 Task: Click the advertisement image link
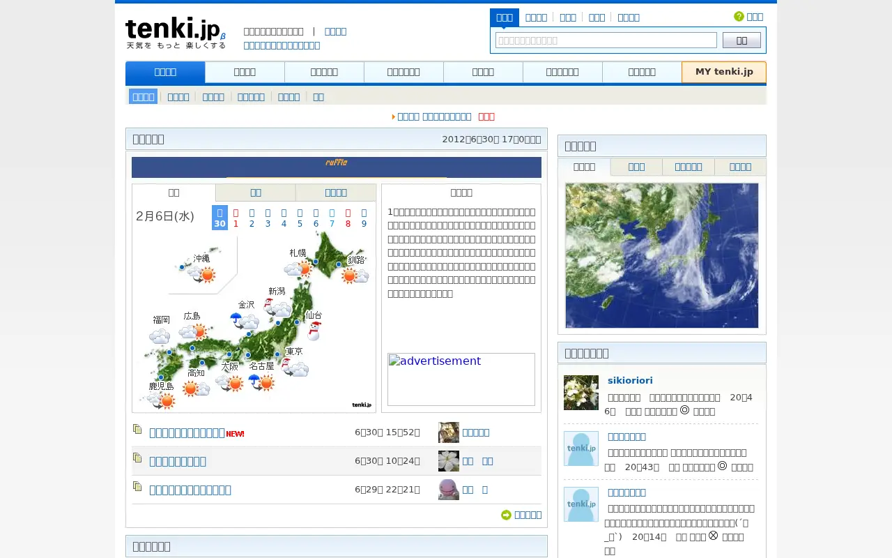click(x=461, y=379)
